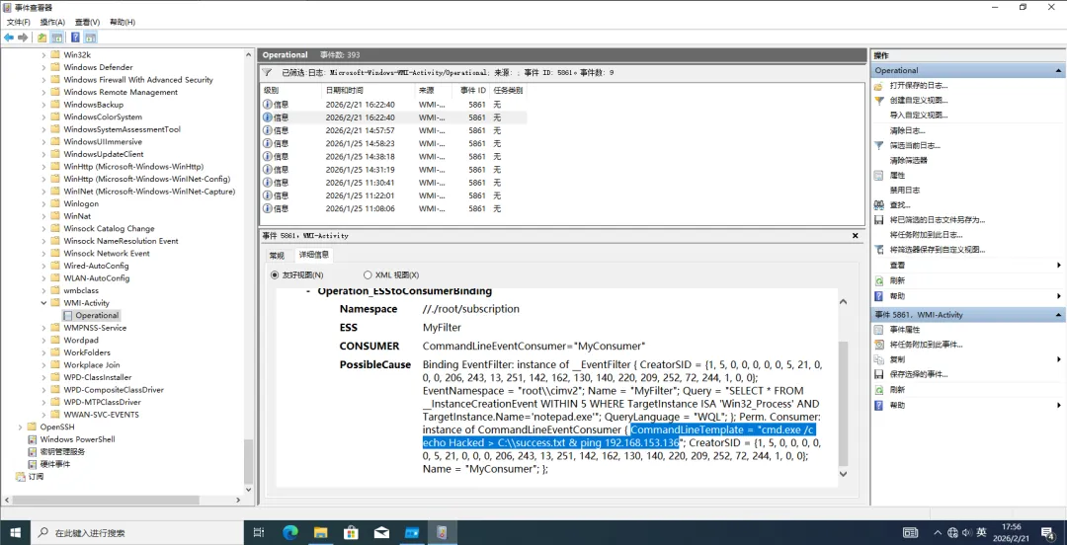
Task: Click 清除日志... action
Action: [x=907, y=130]
